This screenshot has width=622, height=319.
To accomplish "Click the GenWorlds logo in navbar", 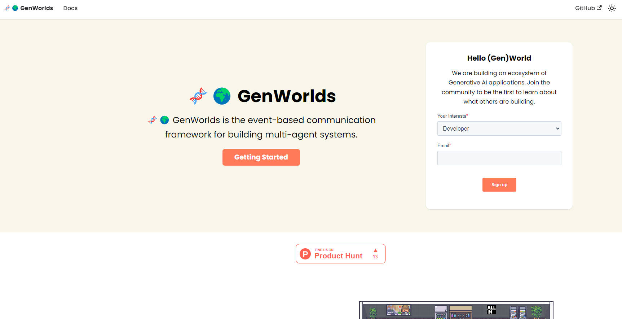I will 28,8.
